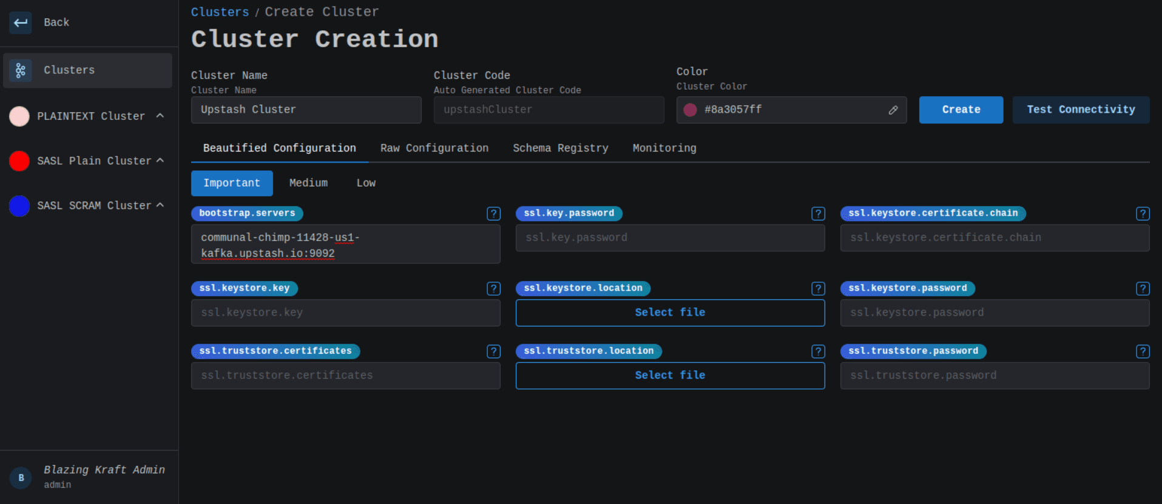The width and height of the screenshot is (1162, 504).
Task: Click the color edit pencil icon
Action: [x=893, y=110]
